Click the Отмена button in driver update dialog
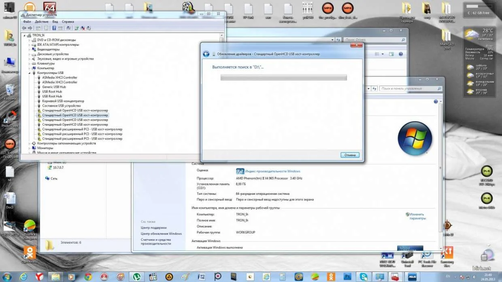Viewport: 502px width, 282px height. [x=350, y=155]
